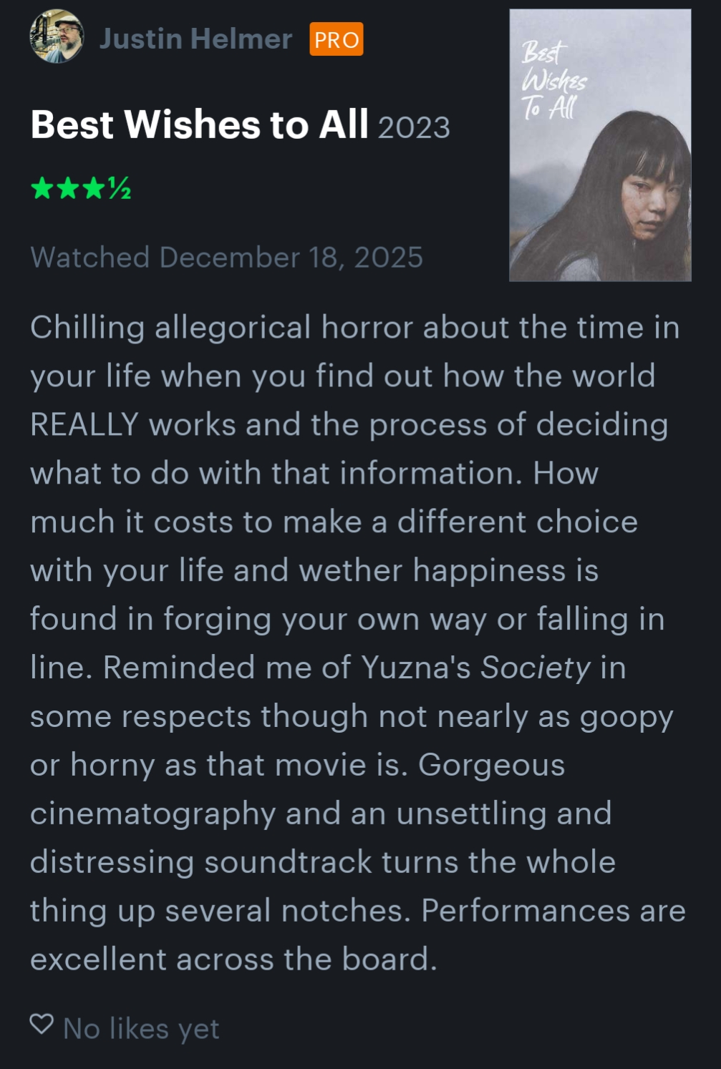View the Best Wishes To All poster

[600, 145]
